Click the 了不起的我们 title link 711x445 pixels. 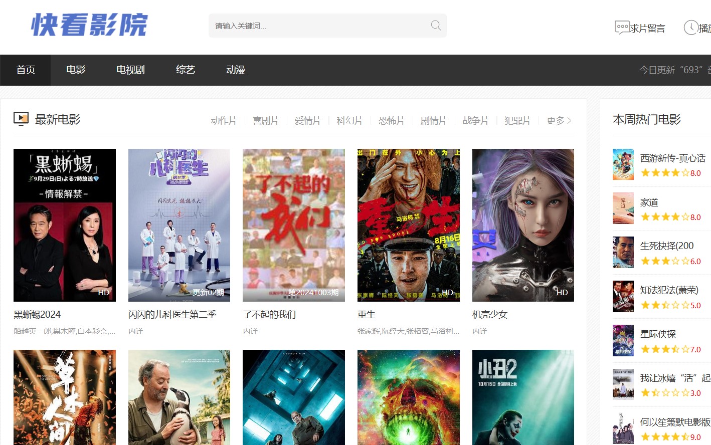click(x=269, y=314)
